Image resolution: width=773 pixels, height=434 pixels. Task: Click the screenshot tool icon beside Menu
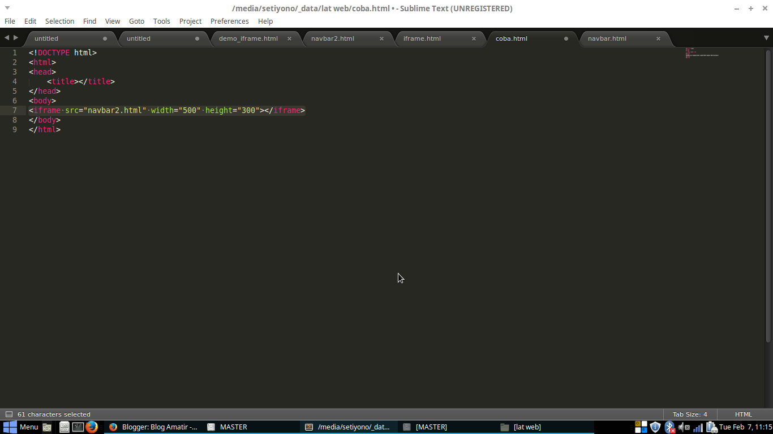pyautogui.click(x=47, y=427)
